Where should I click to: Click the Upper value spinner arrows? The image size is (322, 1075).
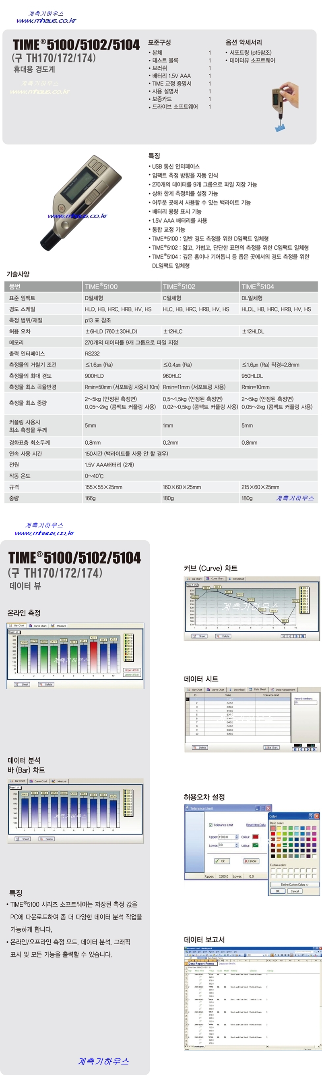point(237,837)
